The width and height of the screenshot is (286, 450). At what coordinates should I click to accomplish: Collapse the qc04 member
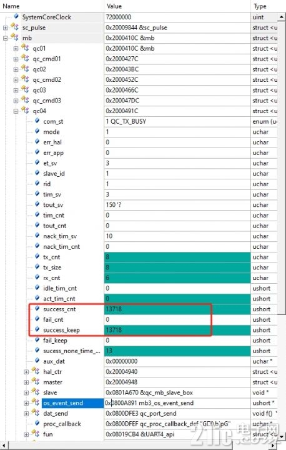coord(16,111)
